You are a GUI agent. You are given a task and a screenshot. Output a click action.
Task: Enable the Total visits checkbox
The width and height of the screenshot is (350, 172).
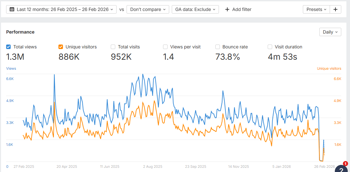click(x=113, y=47)
